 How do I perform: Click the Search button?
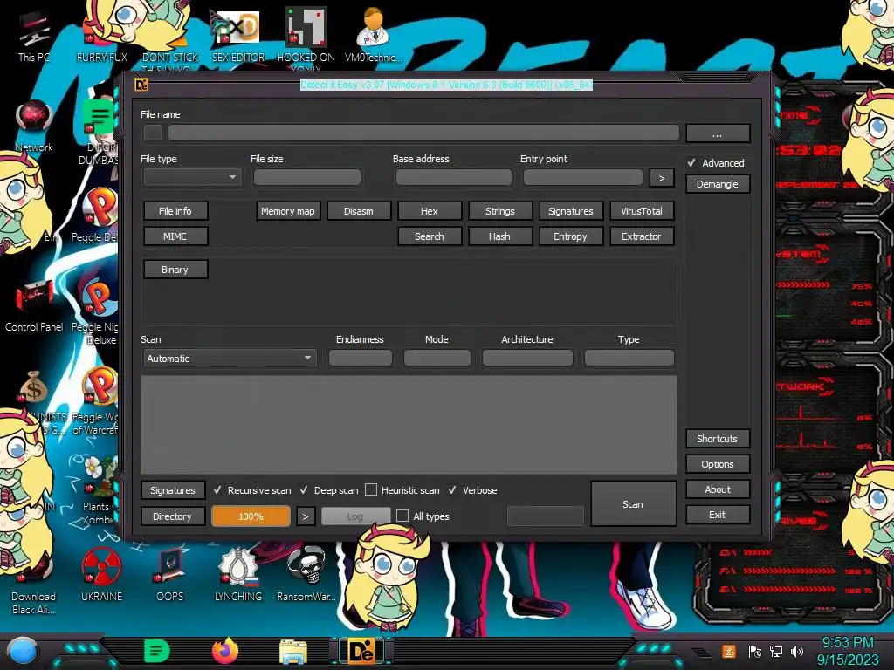coord(430,236)
